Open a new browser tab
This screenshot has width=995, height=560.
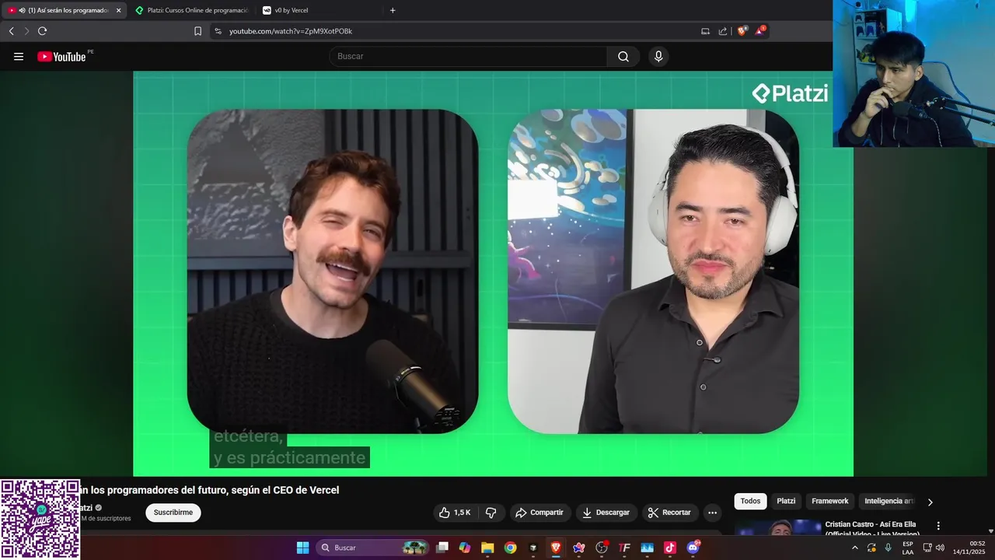coord(393,10)
